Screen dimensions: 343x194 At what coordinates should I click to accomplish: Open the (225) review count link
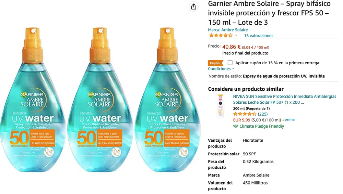(263, 114)
